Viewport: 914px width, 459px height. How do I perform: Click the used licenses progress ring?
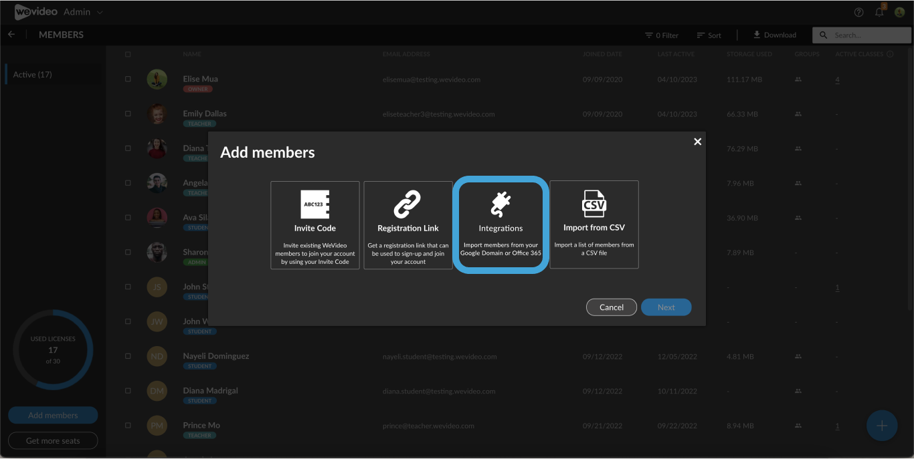coord(53,349)
